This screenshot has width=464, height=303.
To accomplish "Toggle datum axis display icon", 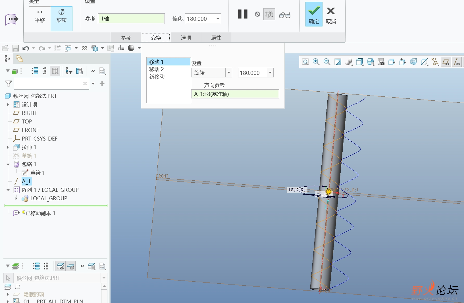I will coord(457,62).
